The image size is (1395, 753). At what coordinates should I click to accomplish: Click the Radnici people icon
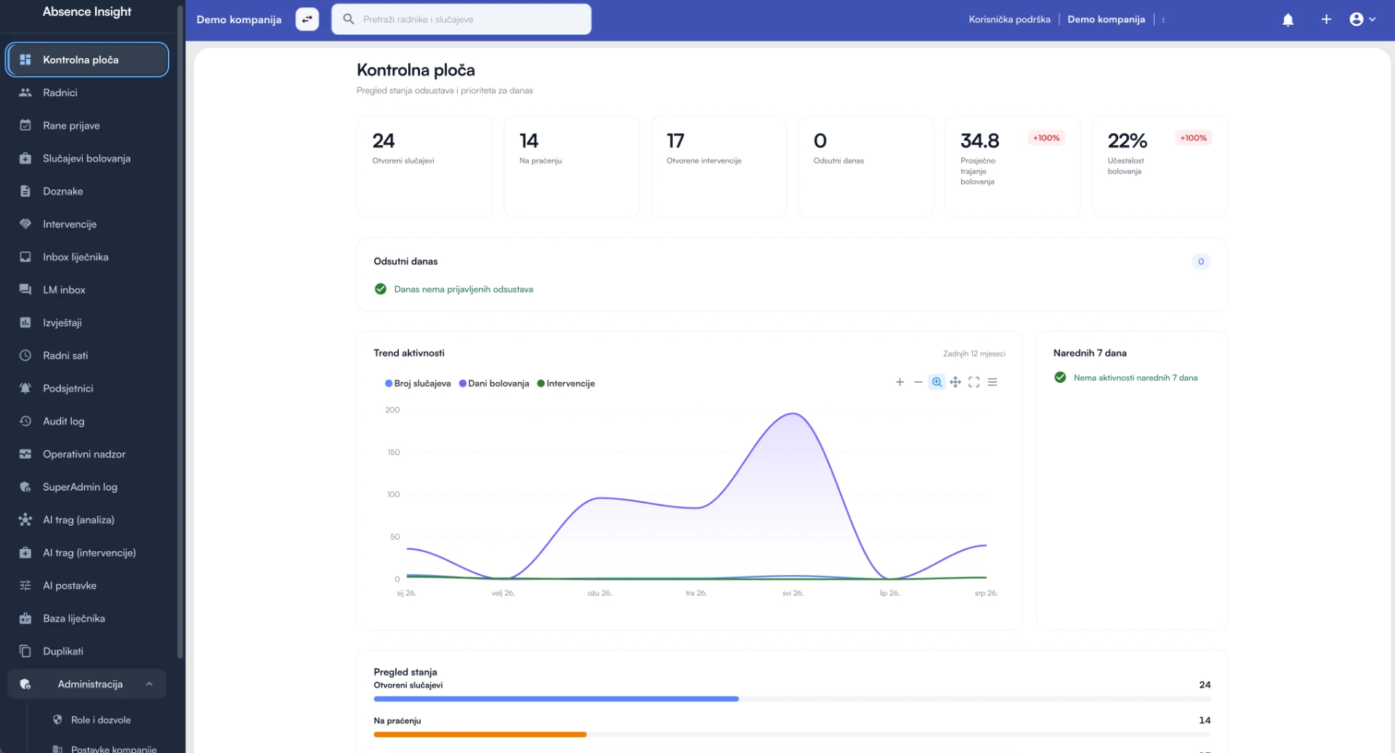click(x=25, y=92)
